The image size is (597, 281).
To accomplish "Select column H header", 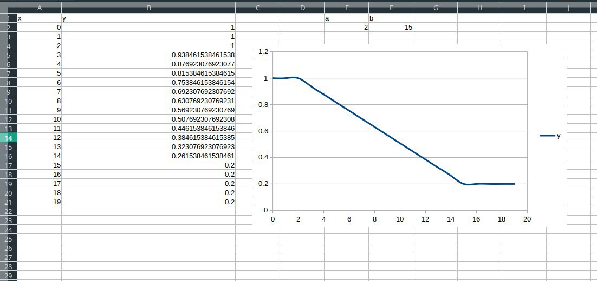I will [480, 8].
